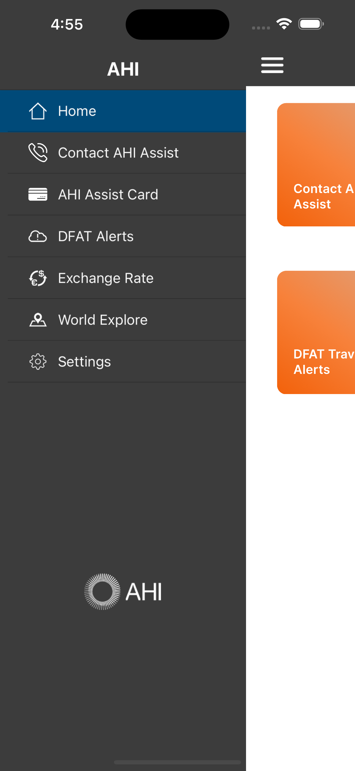355x771 pixels.
Task: Click the AHI sunburst logo in the drawer
Action: 123,592
